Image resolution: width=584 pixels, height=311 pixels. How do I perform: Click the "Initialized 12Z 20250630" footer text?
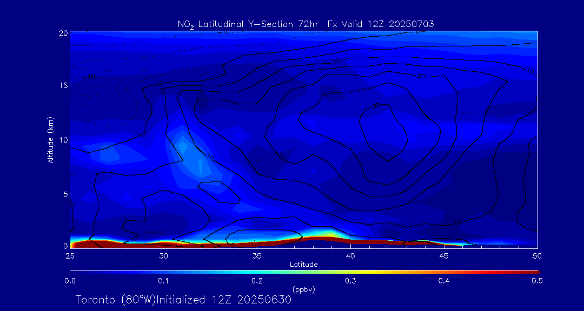(x=223, y=300)
